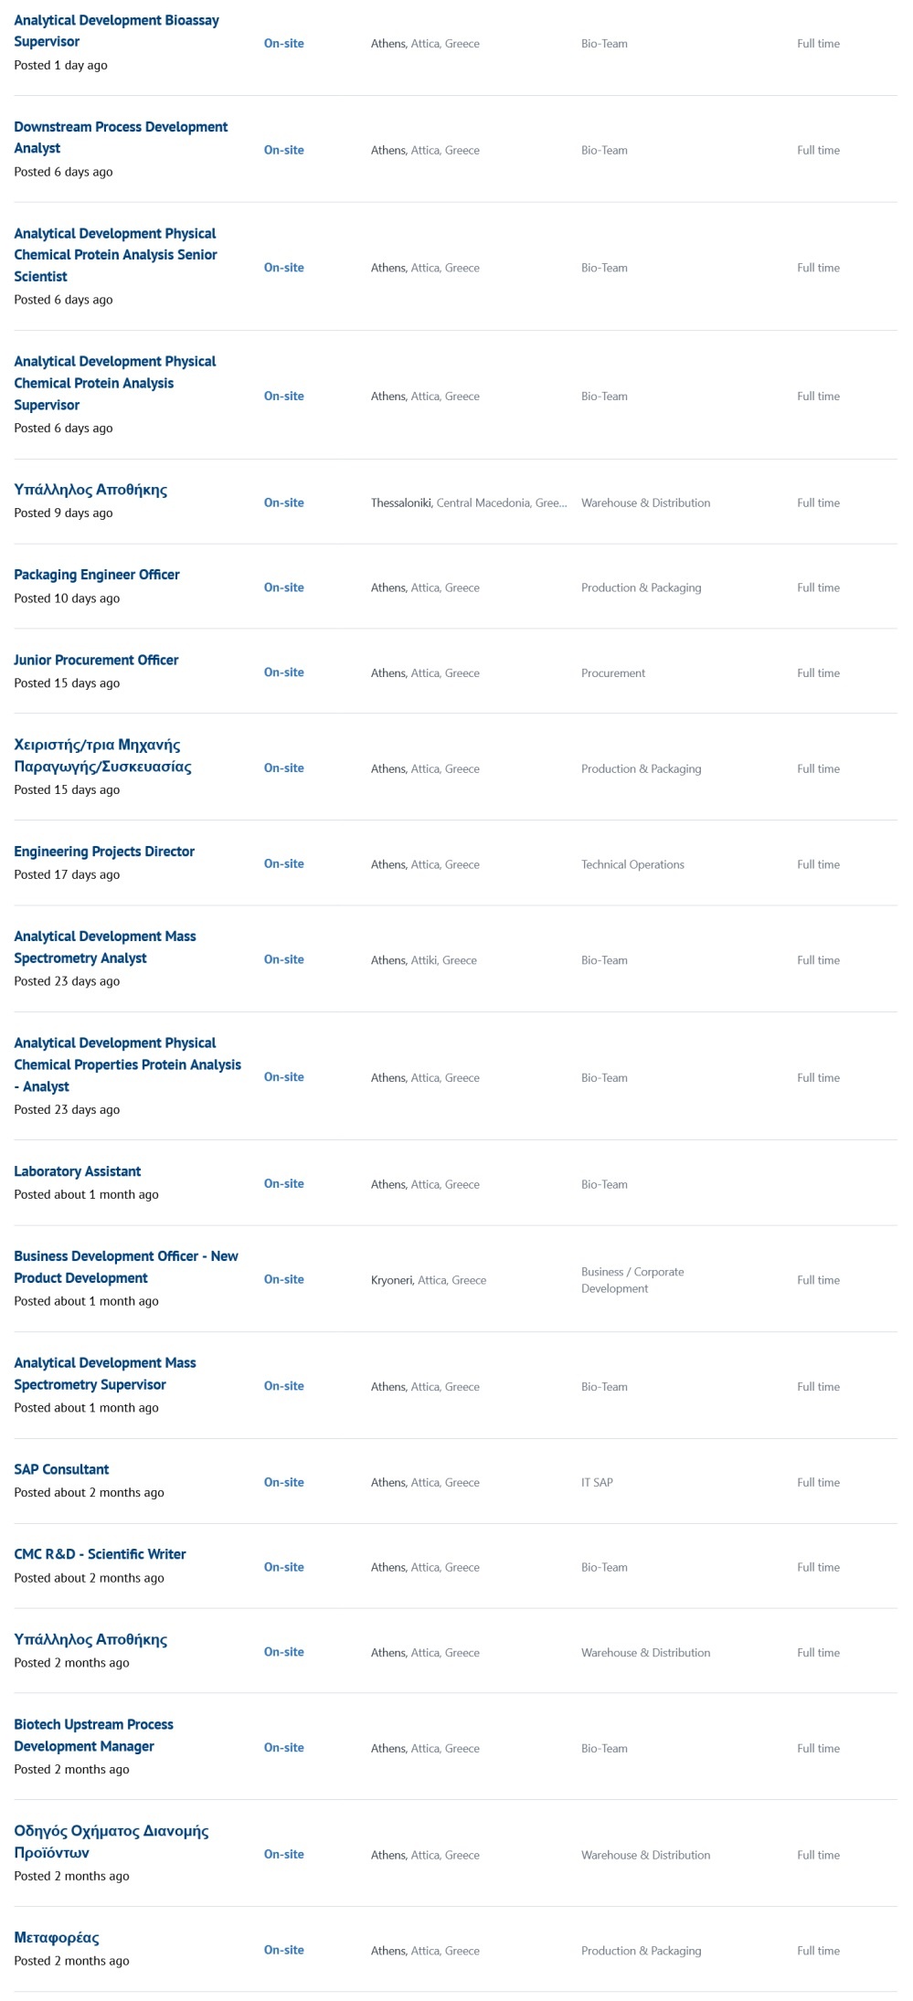Open Biotech Upstream Process Development Manager job
This screenshot has width=913, height=2001.
(93, 1735)
